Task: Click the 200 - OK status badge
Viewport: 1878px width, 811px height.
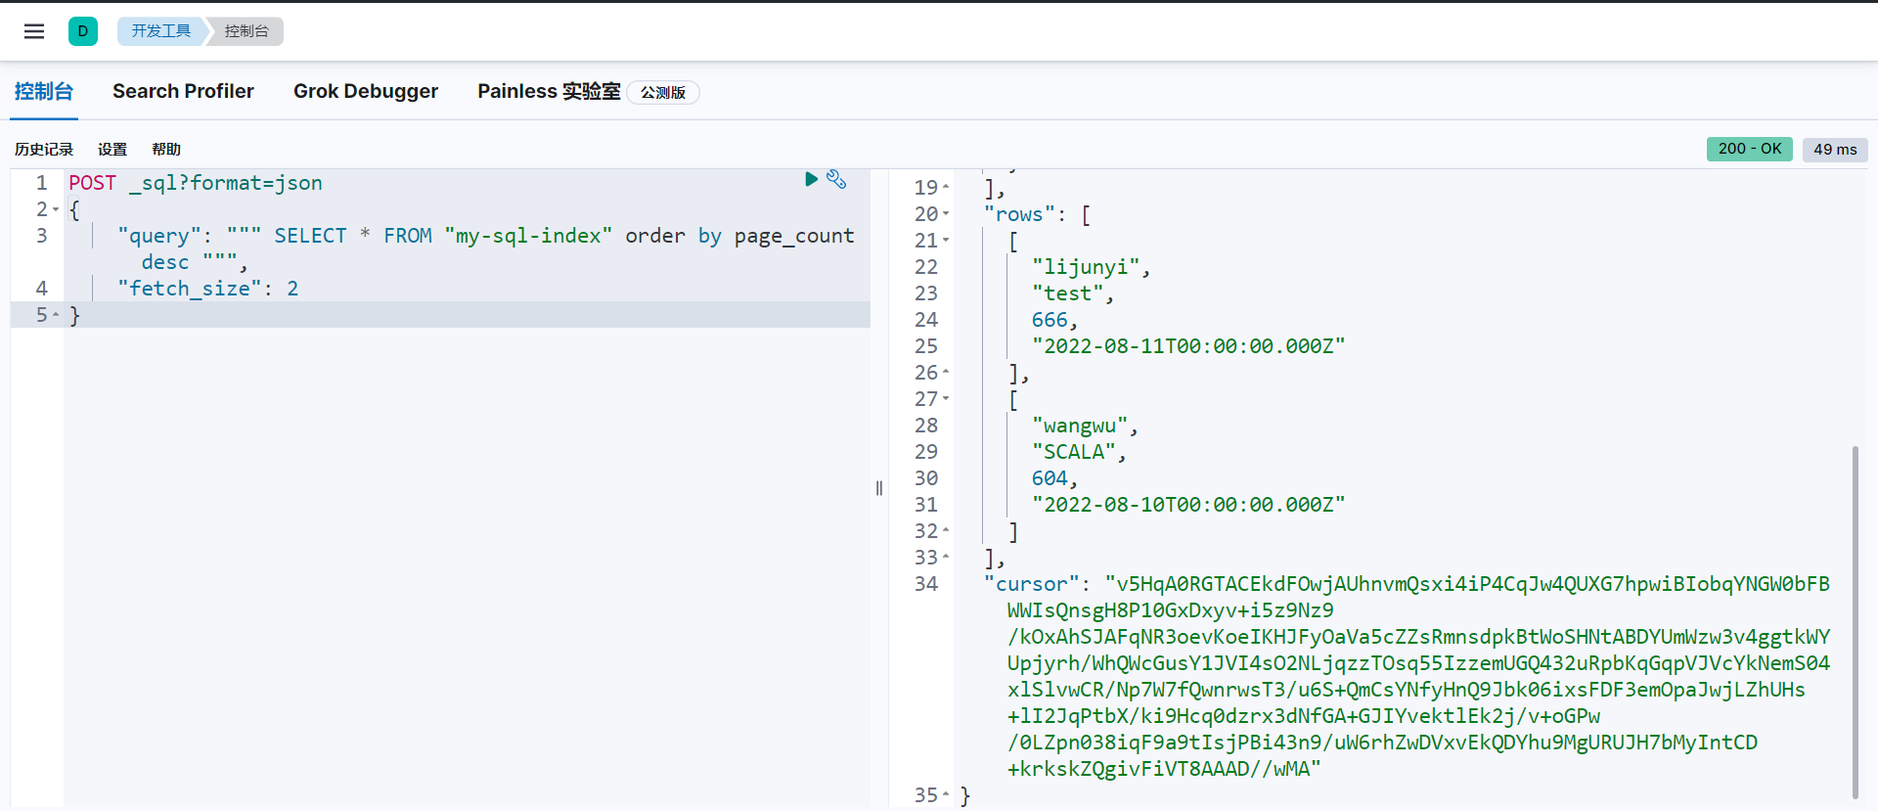Action: tap(1749, 149)
